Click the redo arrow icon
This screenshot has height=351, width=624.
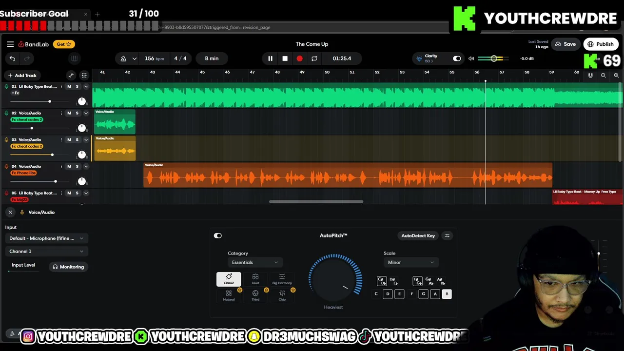tap(27, 58)
